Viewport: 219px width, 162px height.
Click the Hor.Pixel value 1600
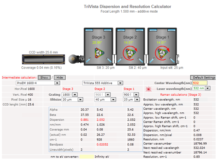pos(31,89)
